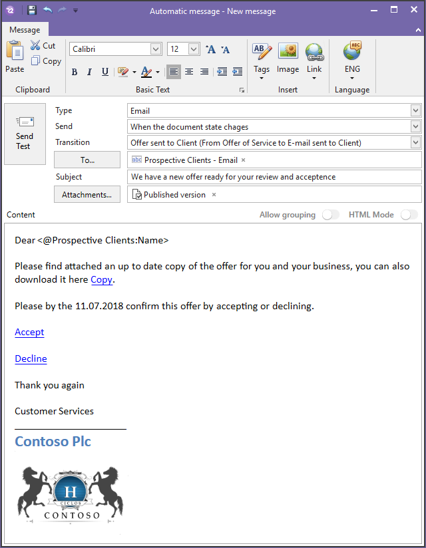Screen dimensions: 426x548
Task: Toggle bold formatting
Action: click(x=75, y=72)
